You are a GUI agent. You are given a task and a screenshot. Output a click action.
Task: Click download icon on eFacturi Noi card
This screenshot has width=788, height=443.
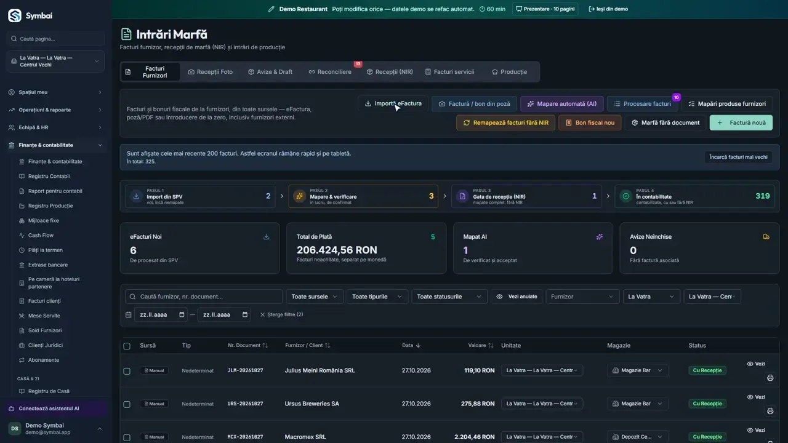point(267,236)
